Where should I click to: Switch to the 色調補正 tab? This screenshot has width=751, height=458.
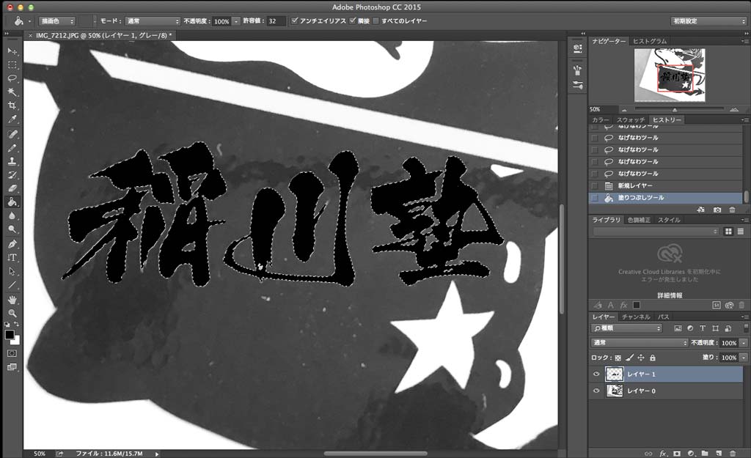pyautogui.click(x=639, y=220)
